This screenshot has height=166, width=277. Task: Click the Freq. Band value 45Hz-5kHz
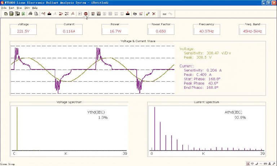(252, 31)
